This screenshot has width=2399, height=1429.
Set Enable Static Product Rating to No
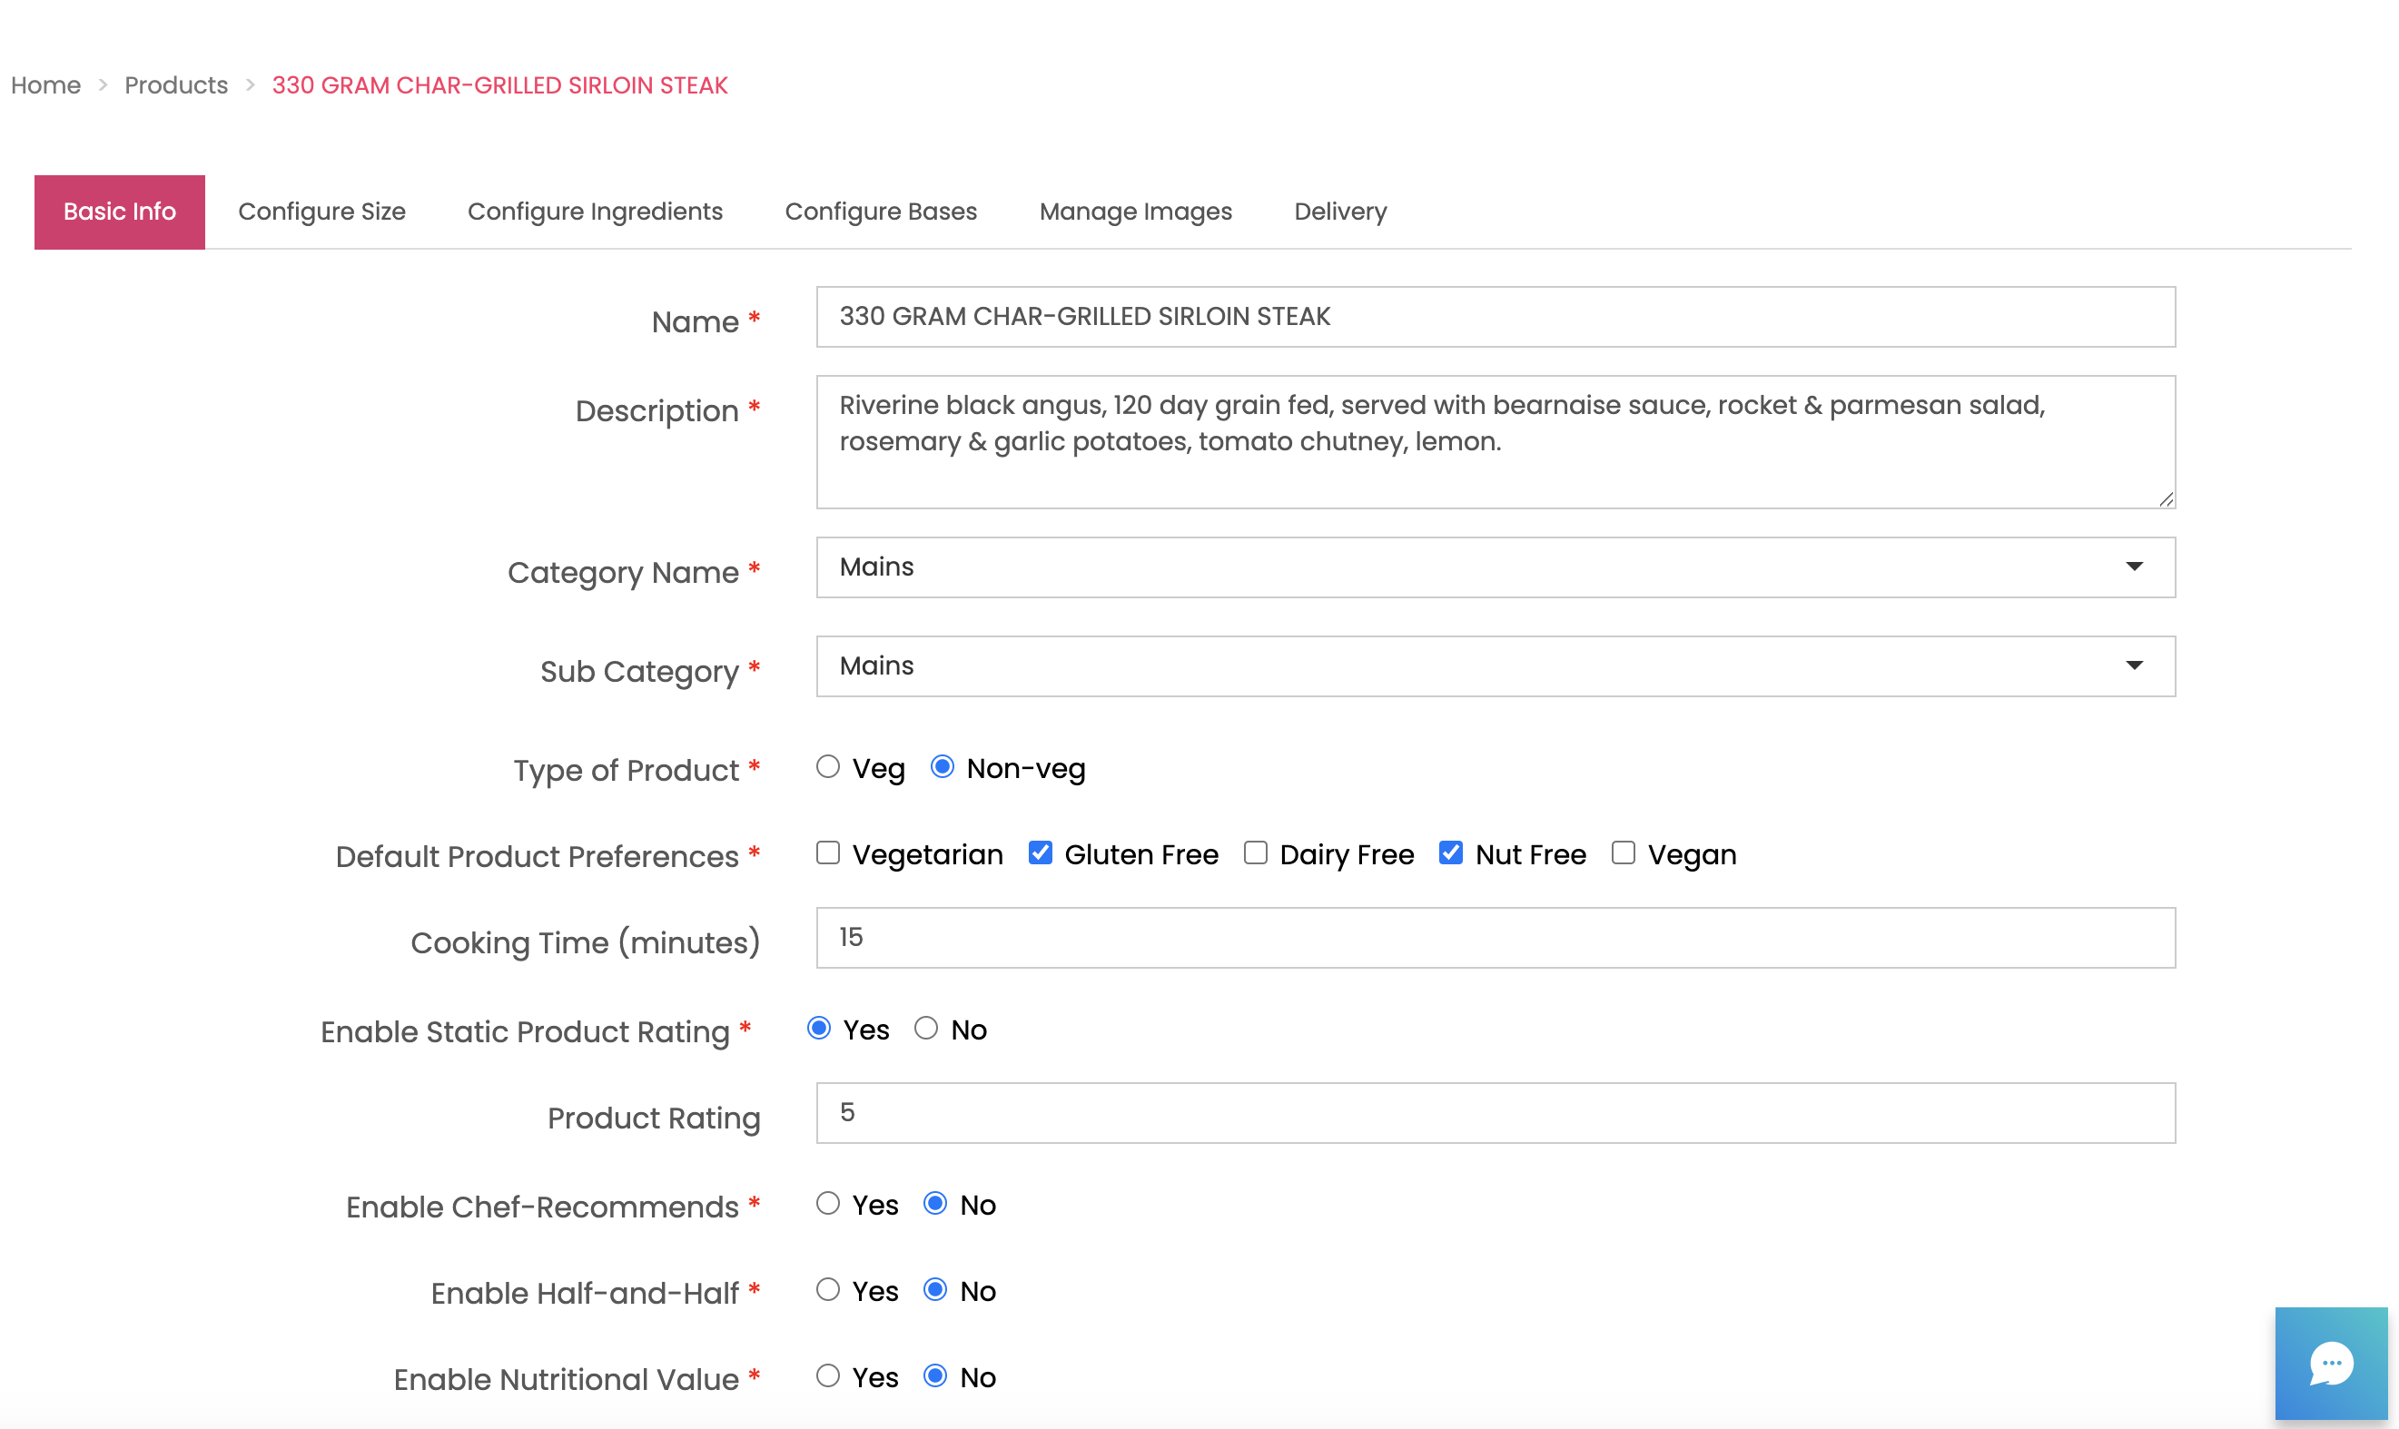pyautogui.click(x=925, y=1029)
